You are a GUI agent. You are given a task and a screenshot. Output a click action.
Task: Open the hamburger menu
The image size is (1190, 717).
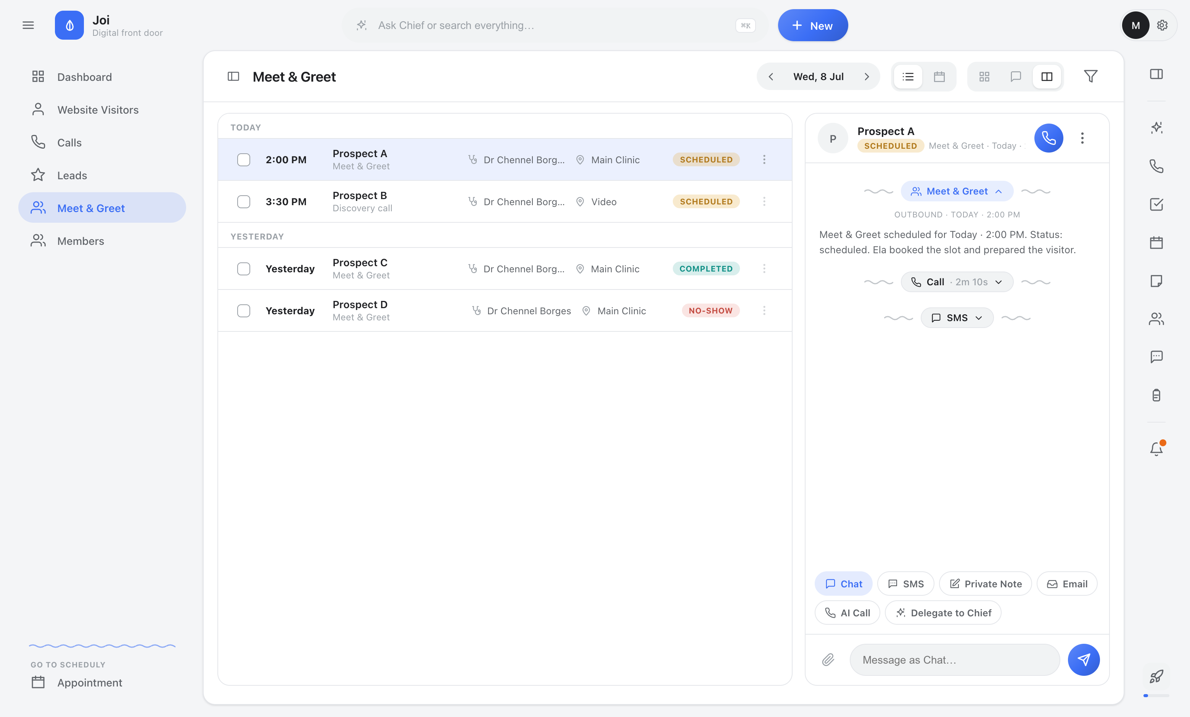tap(28, 25)
